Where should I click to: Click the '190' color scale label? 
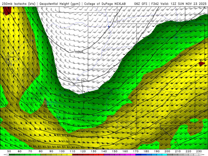[x=157, y=151]
